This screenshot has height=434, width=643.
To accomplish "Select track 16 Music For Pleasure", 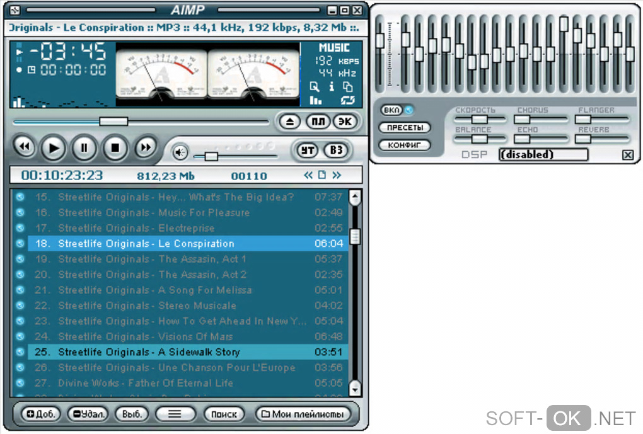I will pyautogui.click(x=188, y=213).
